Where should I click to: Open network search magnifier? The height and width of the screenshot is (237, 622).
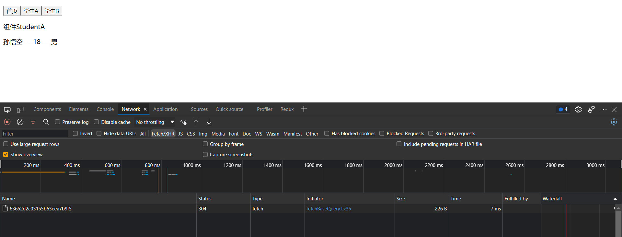[46, 122]
